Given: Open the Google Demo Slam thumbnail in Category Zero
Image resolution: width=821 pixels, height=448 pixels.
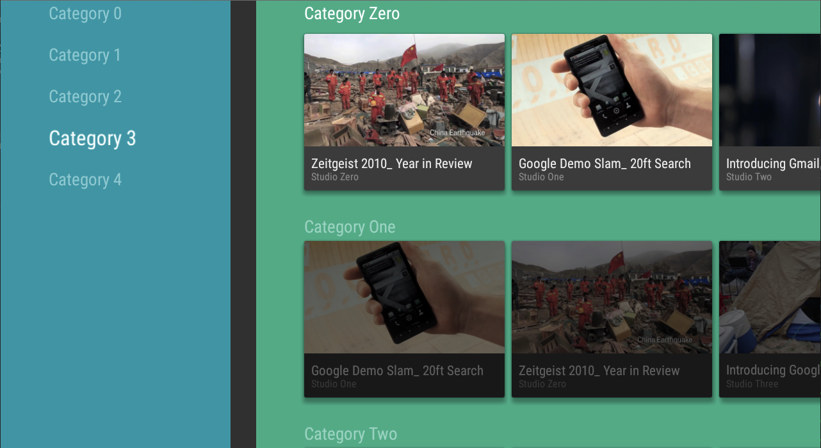Looking at the screenshot, I should pos(612,90).
